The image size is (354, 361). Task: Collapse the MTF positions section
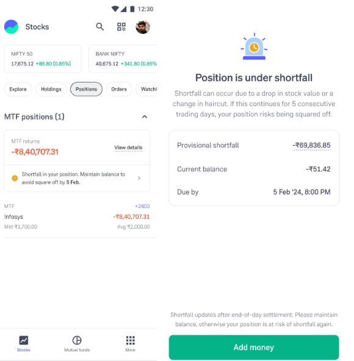[145, 116]
